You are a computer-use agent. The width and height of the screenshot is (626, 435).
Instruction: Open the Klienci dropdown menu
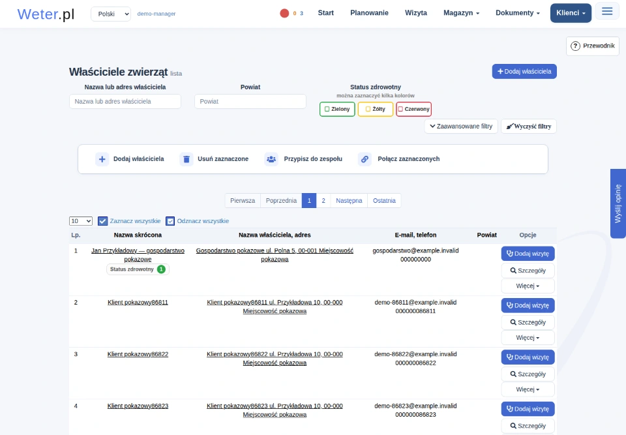point(571,13)
